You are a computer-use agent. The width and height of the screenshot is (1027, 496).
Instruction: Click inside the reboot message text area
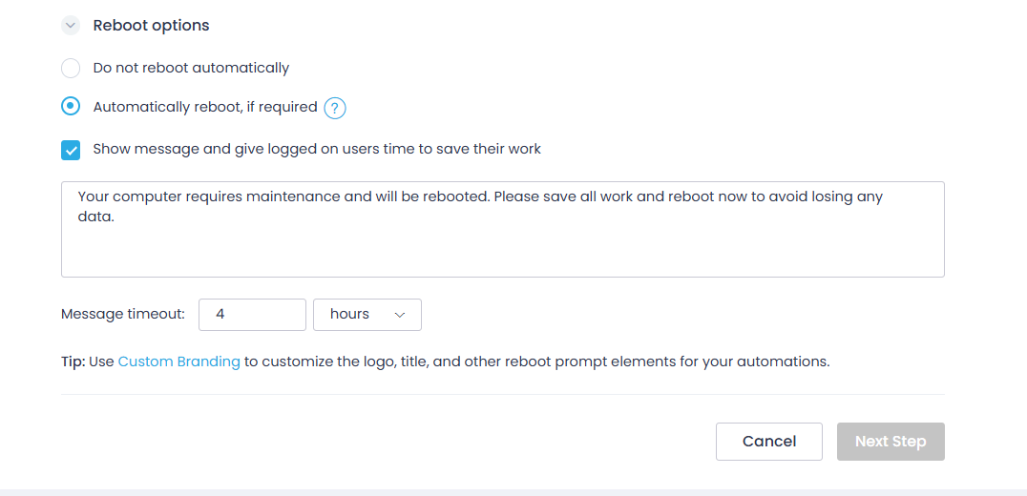pyautogui.click(x=502, y=248)
